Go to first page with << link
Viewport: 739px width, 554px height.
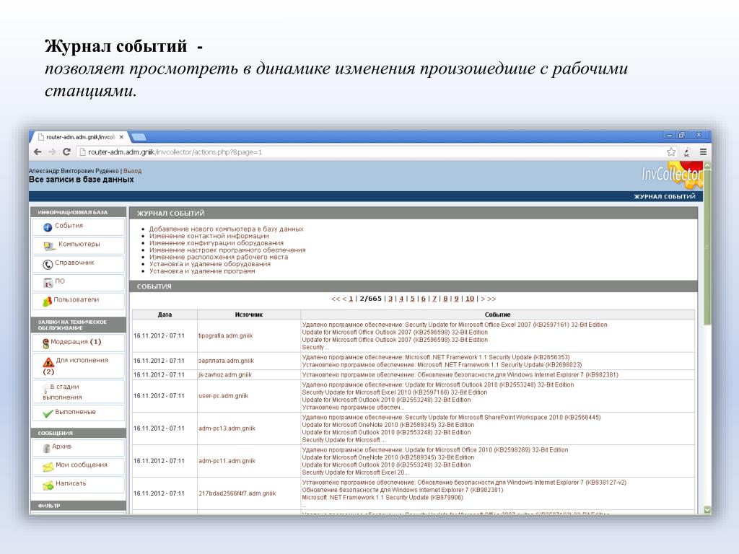click(x=336, y=299)
